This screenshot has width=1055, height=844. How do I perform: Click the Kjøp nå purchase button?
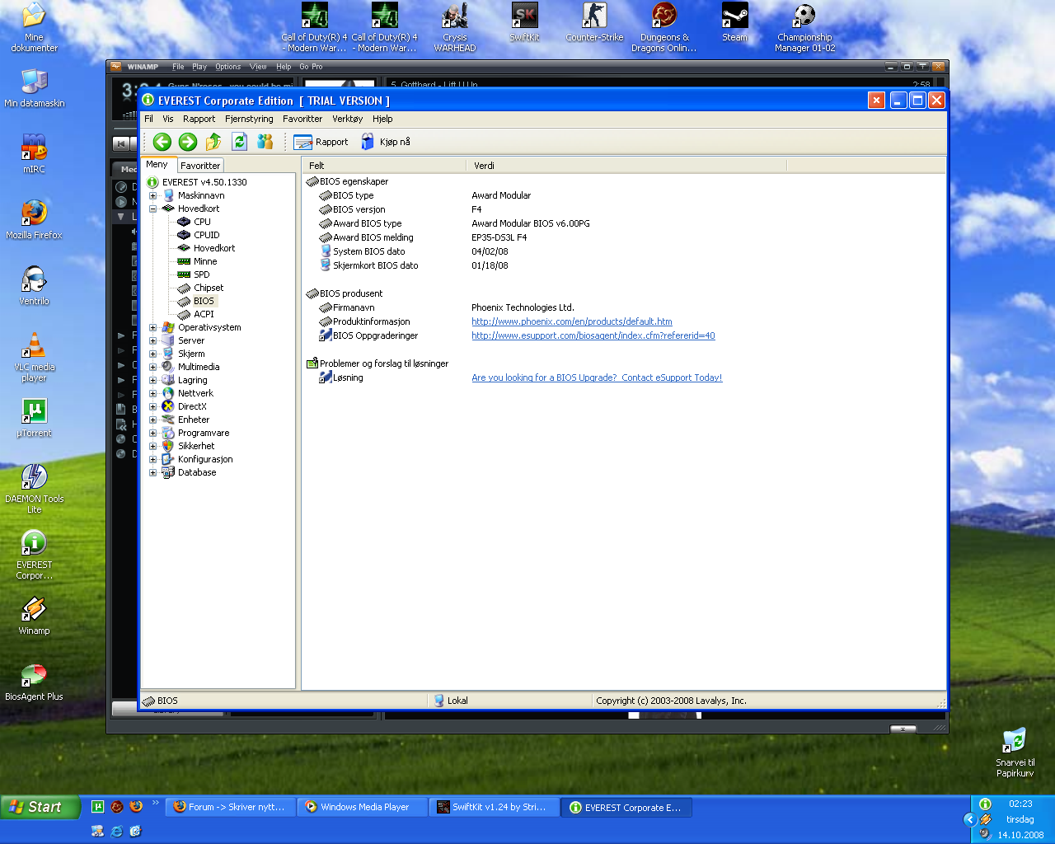pyautogui.click(x=386, y=142)
